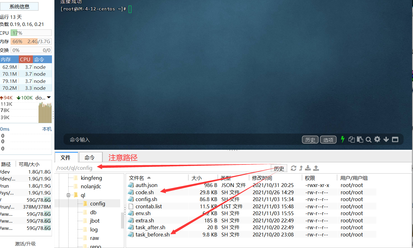Click the 86.8 KB size cell

pyautogui.click(x=208, y=199)
